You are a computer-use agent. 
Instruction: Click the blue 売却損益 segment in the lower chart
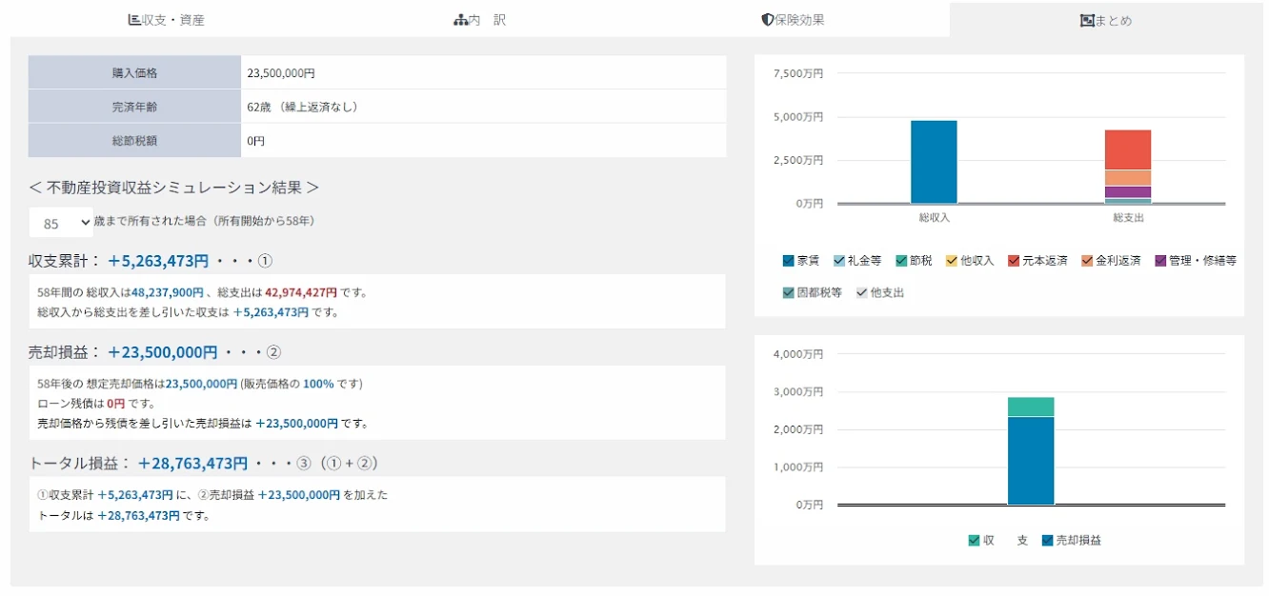(x=1031, y=461)
